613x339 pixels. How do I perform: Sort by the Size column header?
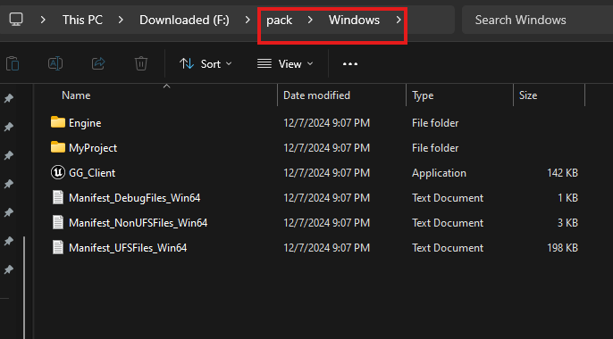point(528,95)
